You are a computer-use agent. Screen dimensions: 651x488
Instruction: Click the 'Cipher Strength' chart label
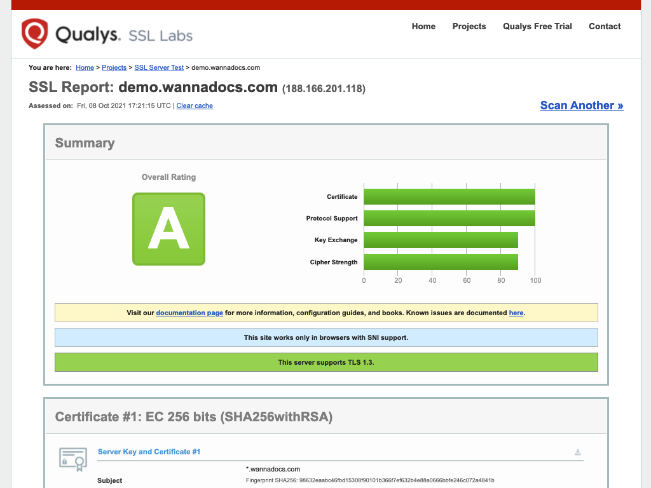(x=334, y=262)
